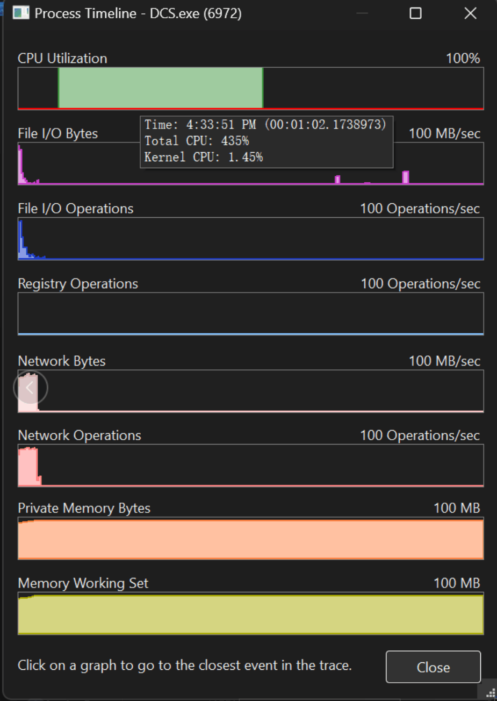Click the Close button at bottom
Viewport: 497px width, 701px height.
coord(433,667)
